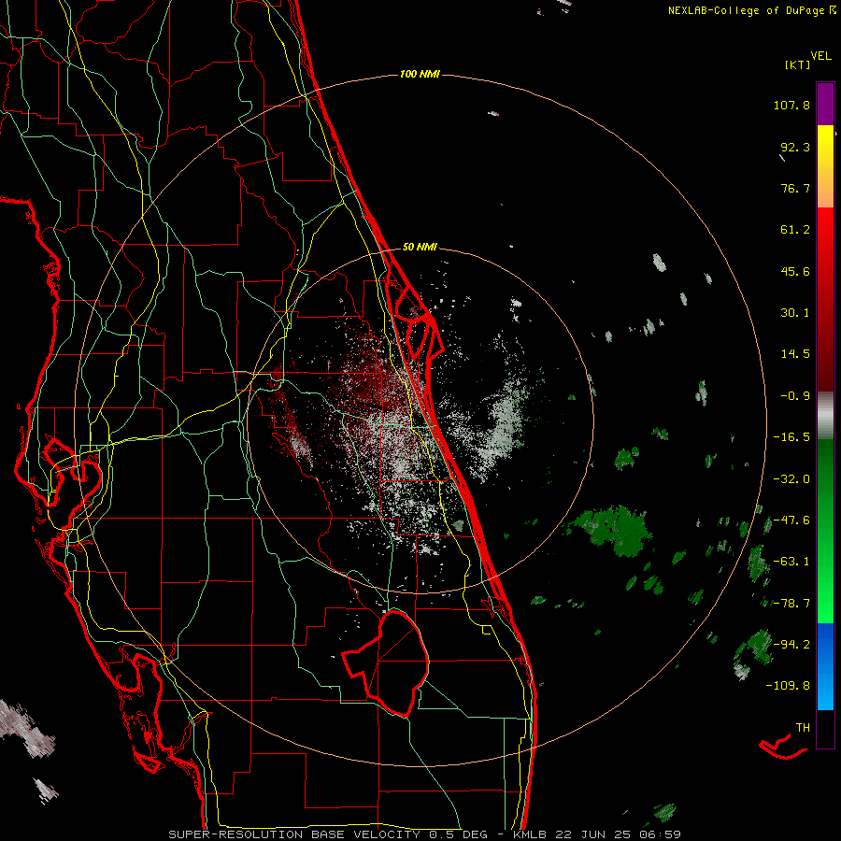The width and height of the screenshot is (841, 841).
Task: Click the -0.9 legend value
Action: pos(795,396)
